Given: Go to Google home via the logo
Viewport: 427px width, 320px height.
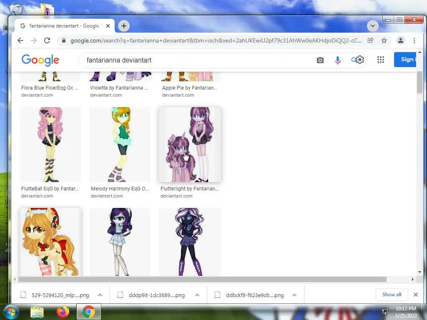Looking at the screenshot, I should [40, 60].
